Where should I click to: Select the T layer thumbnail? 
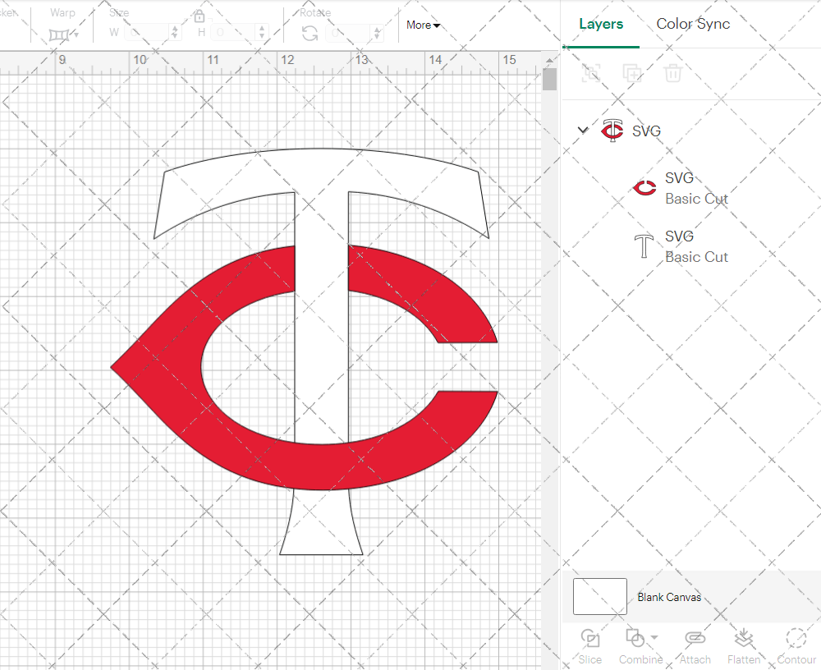click(x=644, y=246)
